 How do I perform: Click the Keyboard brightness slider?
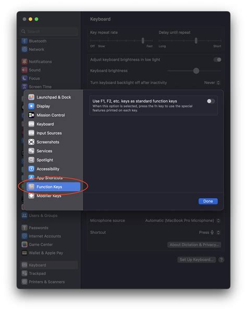pyautogui.click(x=194, y=71)
